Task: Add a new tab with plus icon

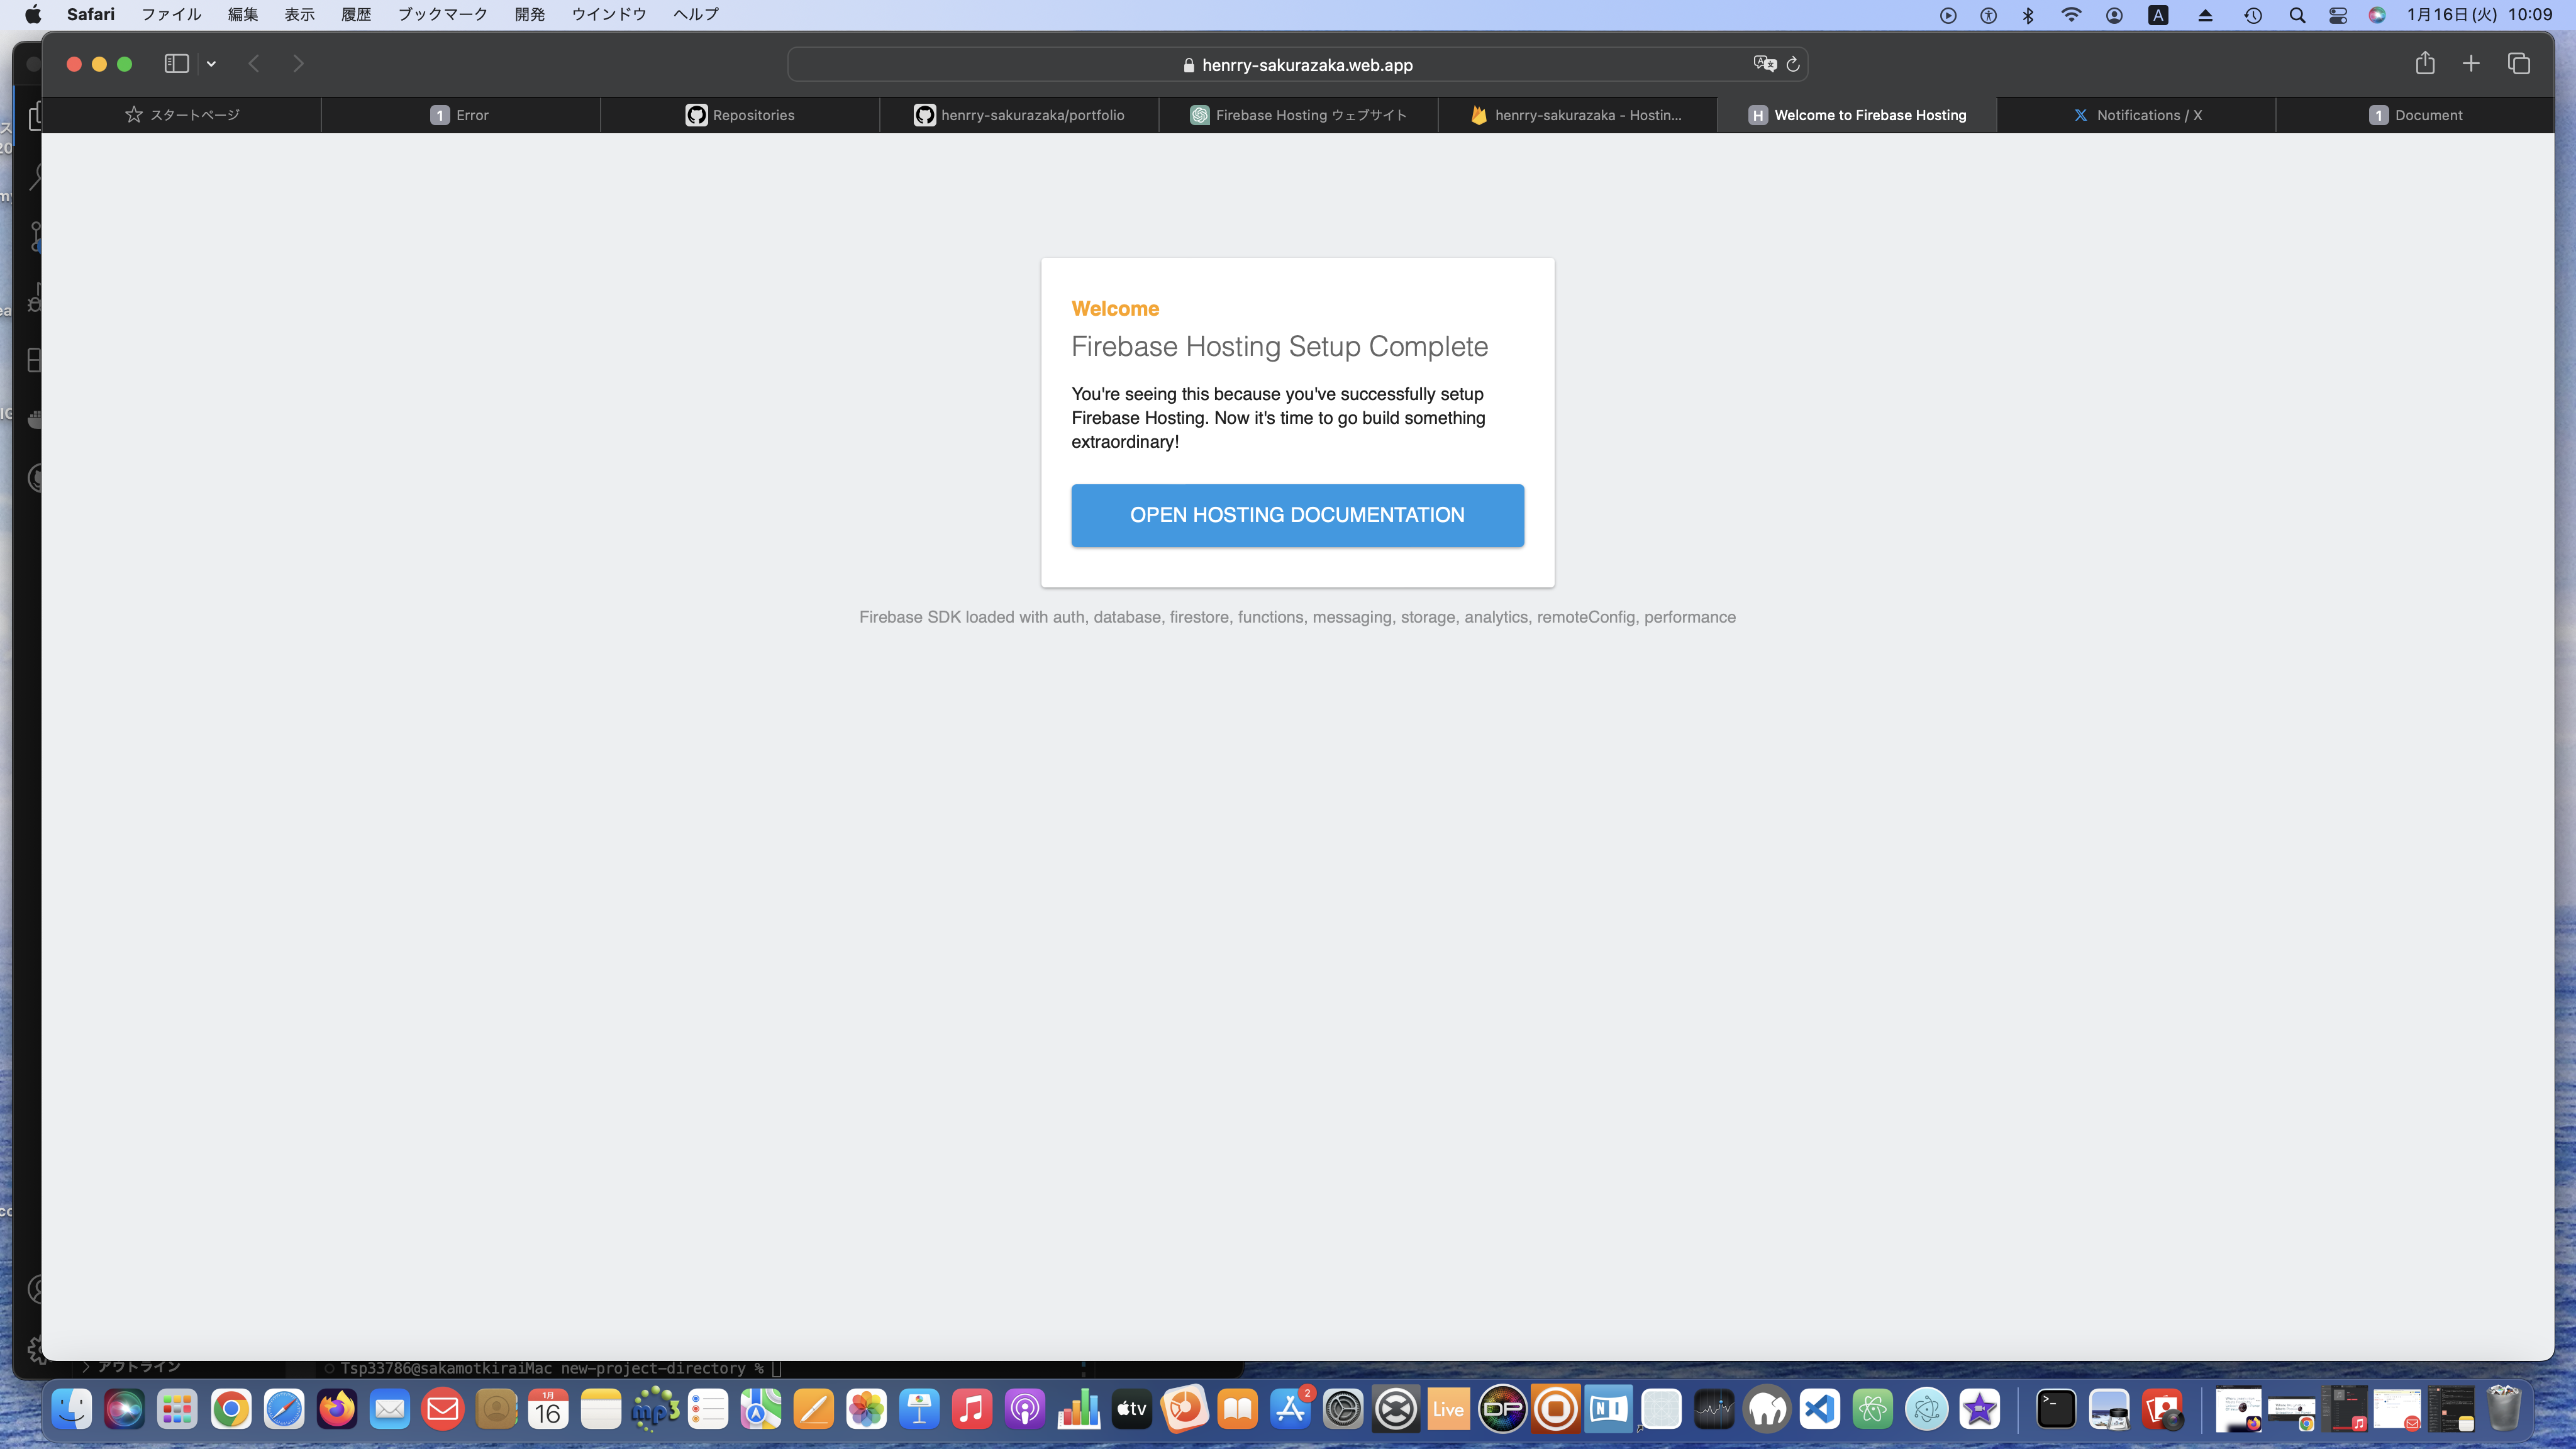Action: [2471, 64]
